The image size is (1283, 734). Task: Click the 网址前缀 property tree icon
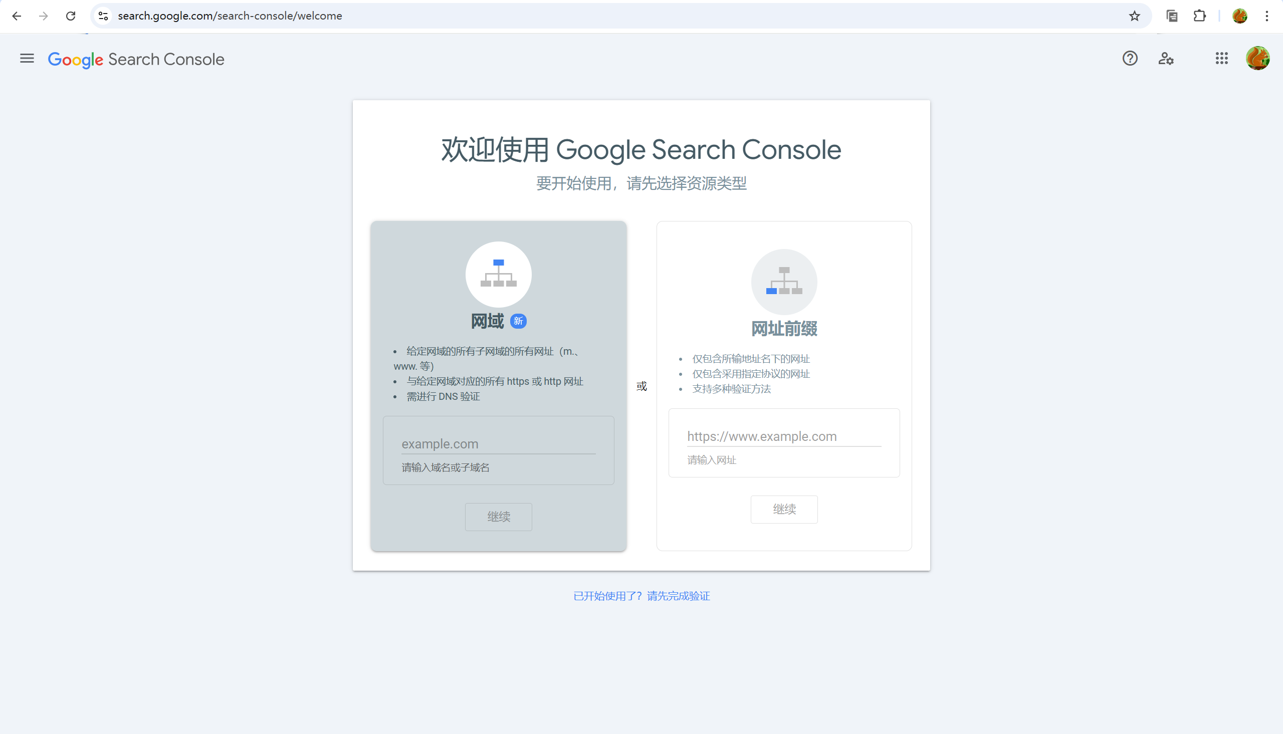(783, 281)
